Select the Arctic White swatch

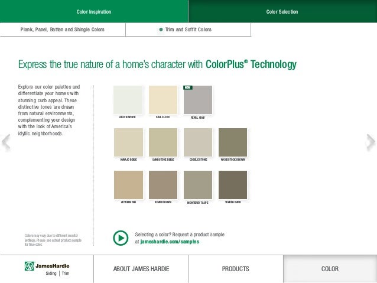(x=128, y=100)
